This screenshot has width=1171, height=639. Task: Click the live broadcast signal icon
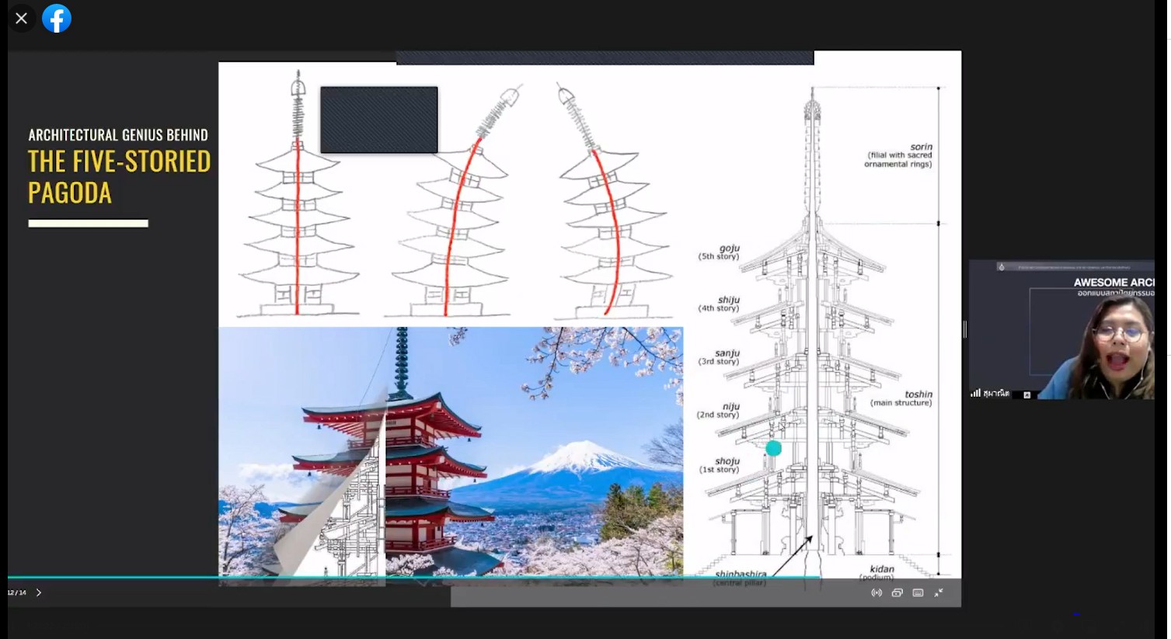point(877,592)
